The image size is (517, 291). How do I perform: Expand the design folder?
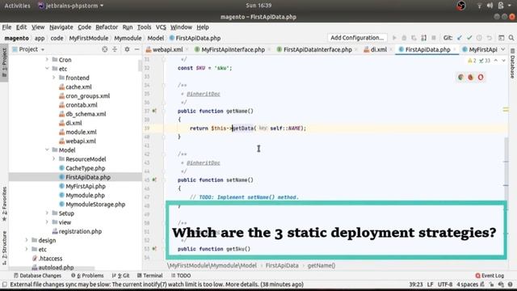27,240
